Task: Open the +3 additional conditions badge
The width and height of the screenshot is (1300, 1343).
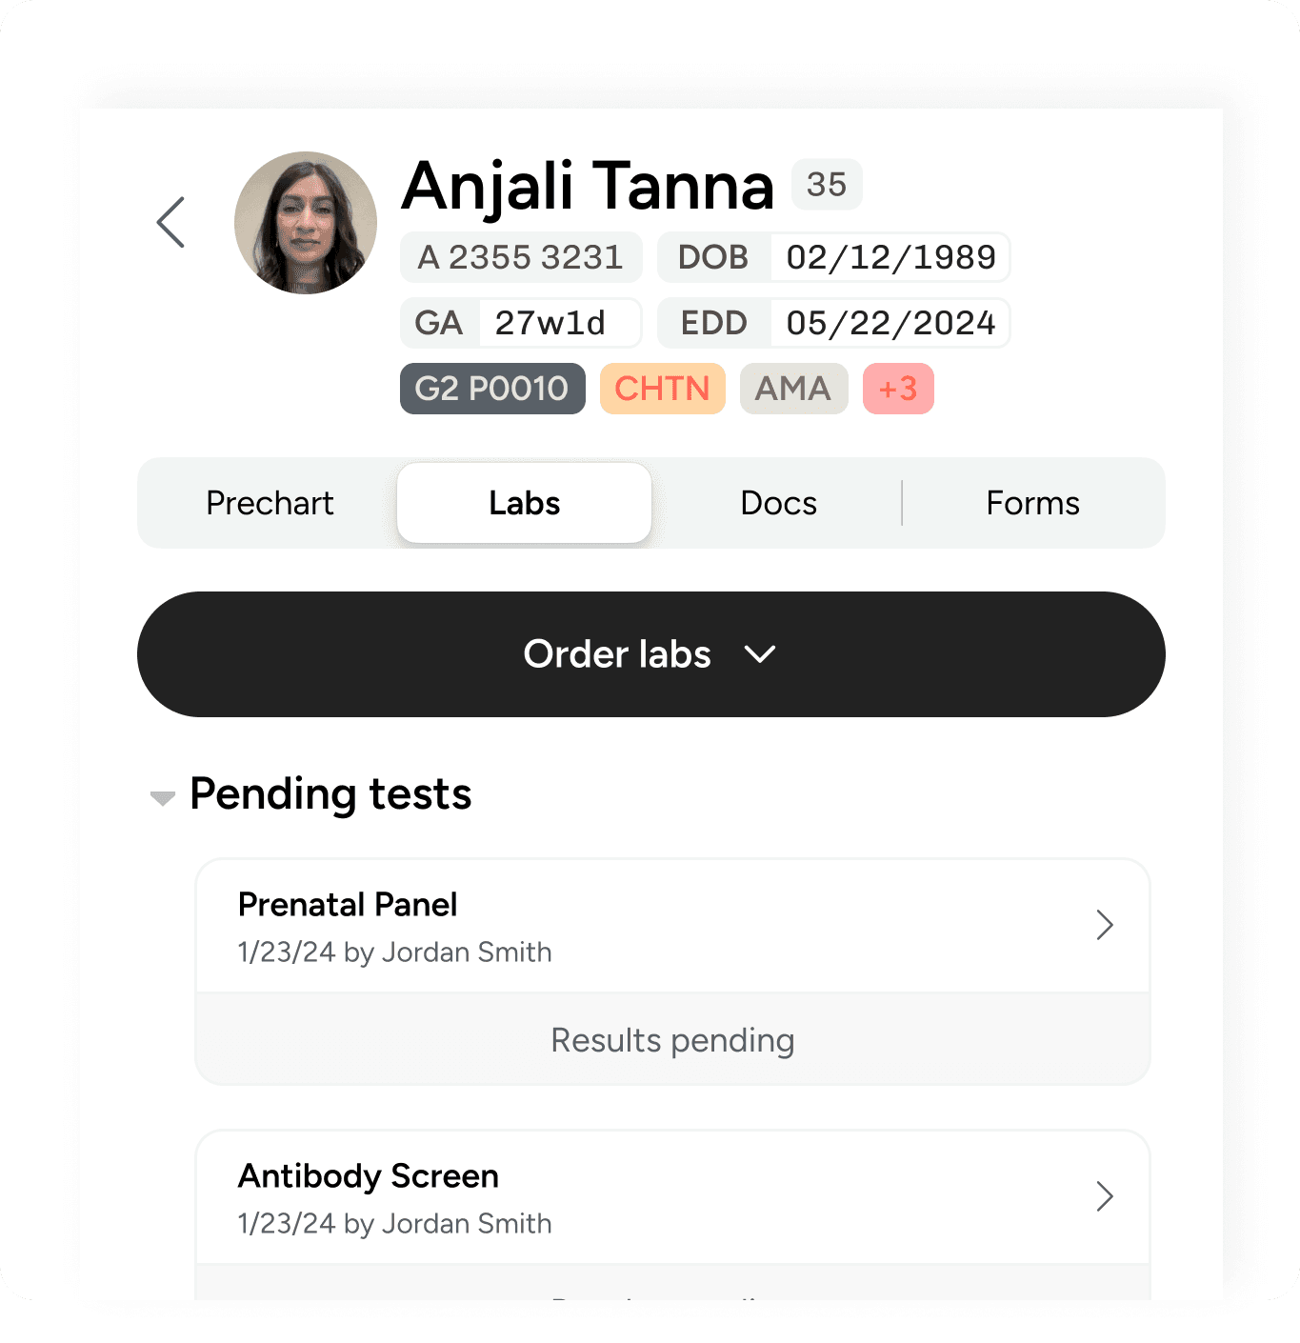Action: [x=898, y=389]
